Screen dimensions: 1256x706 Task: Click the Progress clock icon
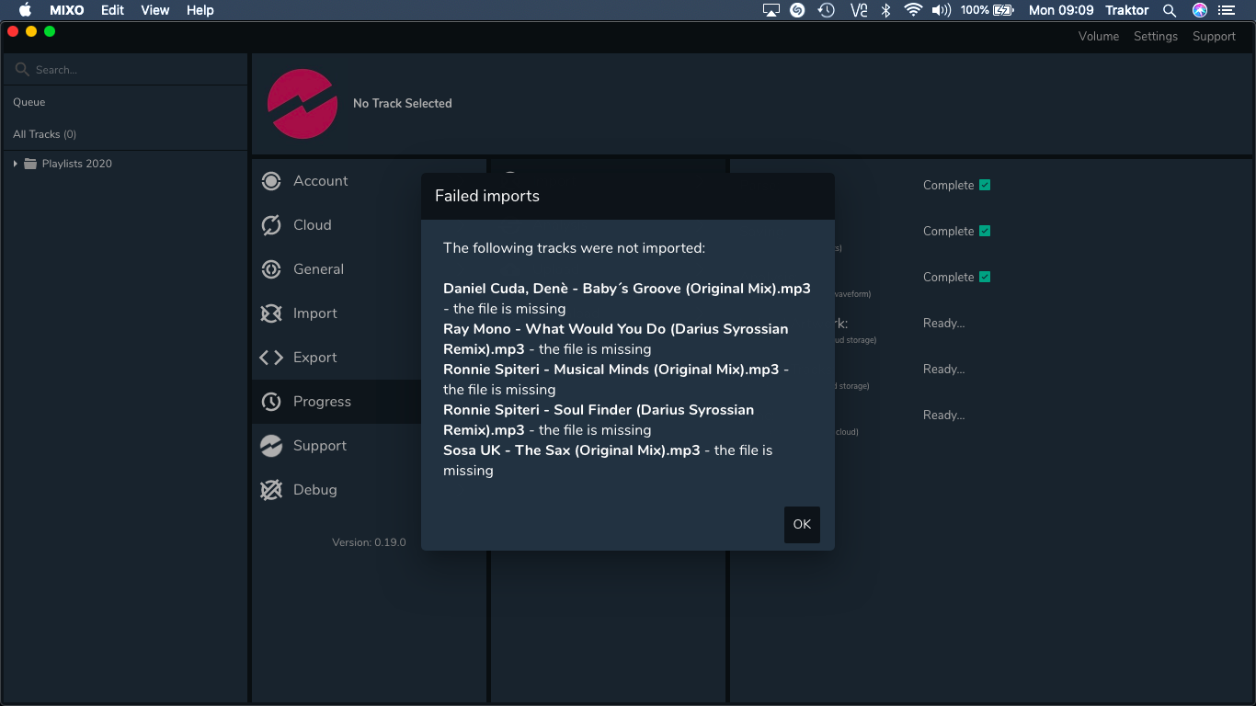coord(271,402)
